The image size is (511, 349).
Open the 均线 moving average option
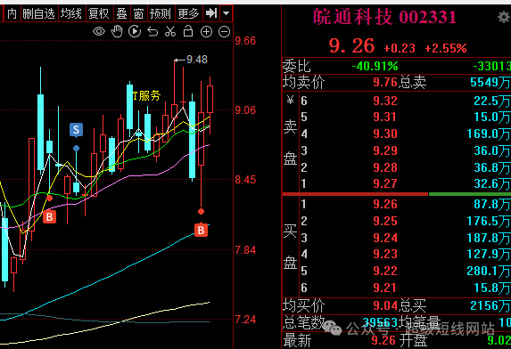click(x=71, y=13)
